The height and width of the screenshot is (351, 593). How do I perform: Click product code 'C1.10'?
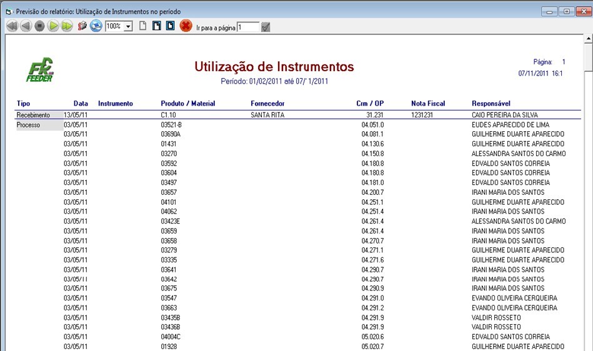[x=168, y=115]
